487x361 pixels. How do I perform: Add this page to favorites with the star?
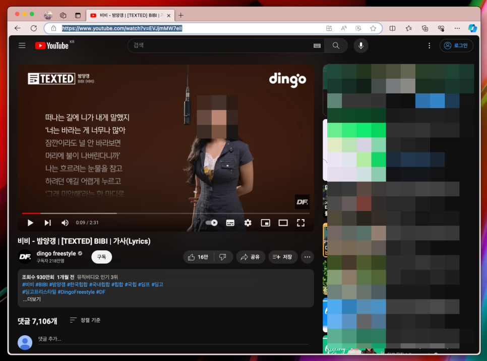click(373, 28)
